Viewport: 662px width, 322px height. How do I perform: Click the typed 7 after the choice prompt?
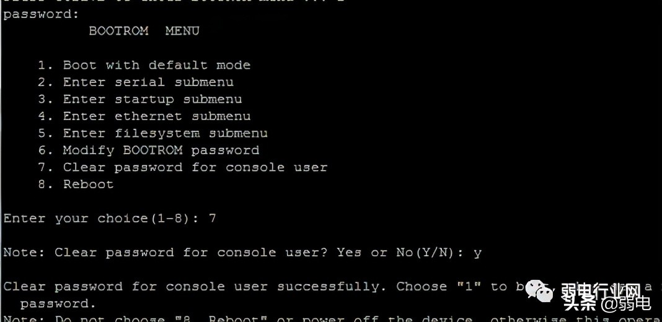coord(213,218)
